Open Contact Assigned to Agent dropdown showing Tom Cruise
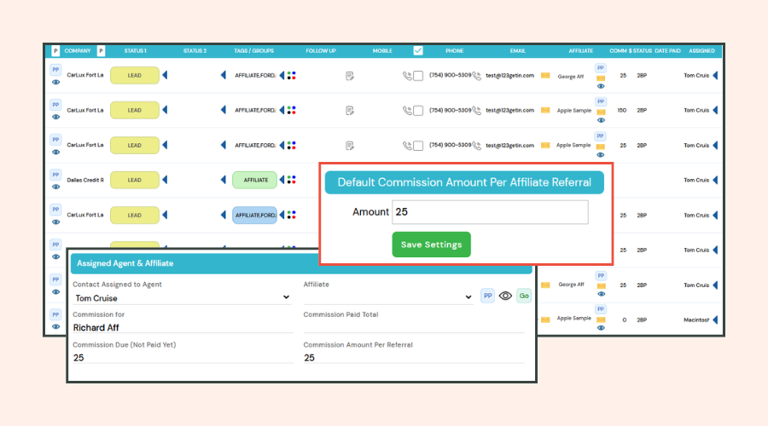 click(183, 298)
